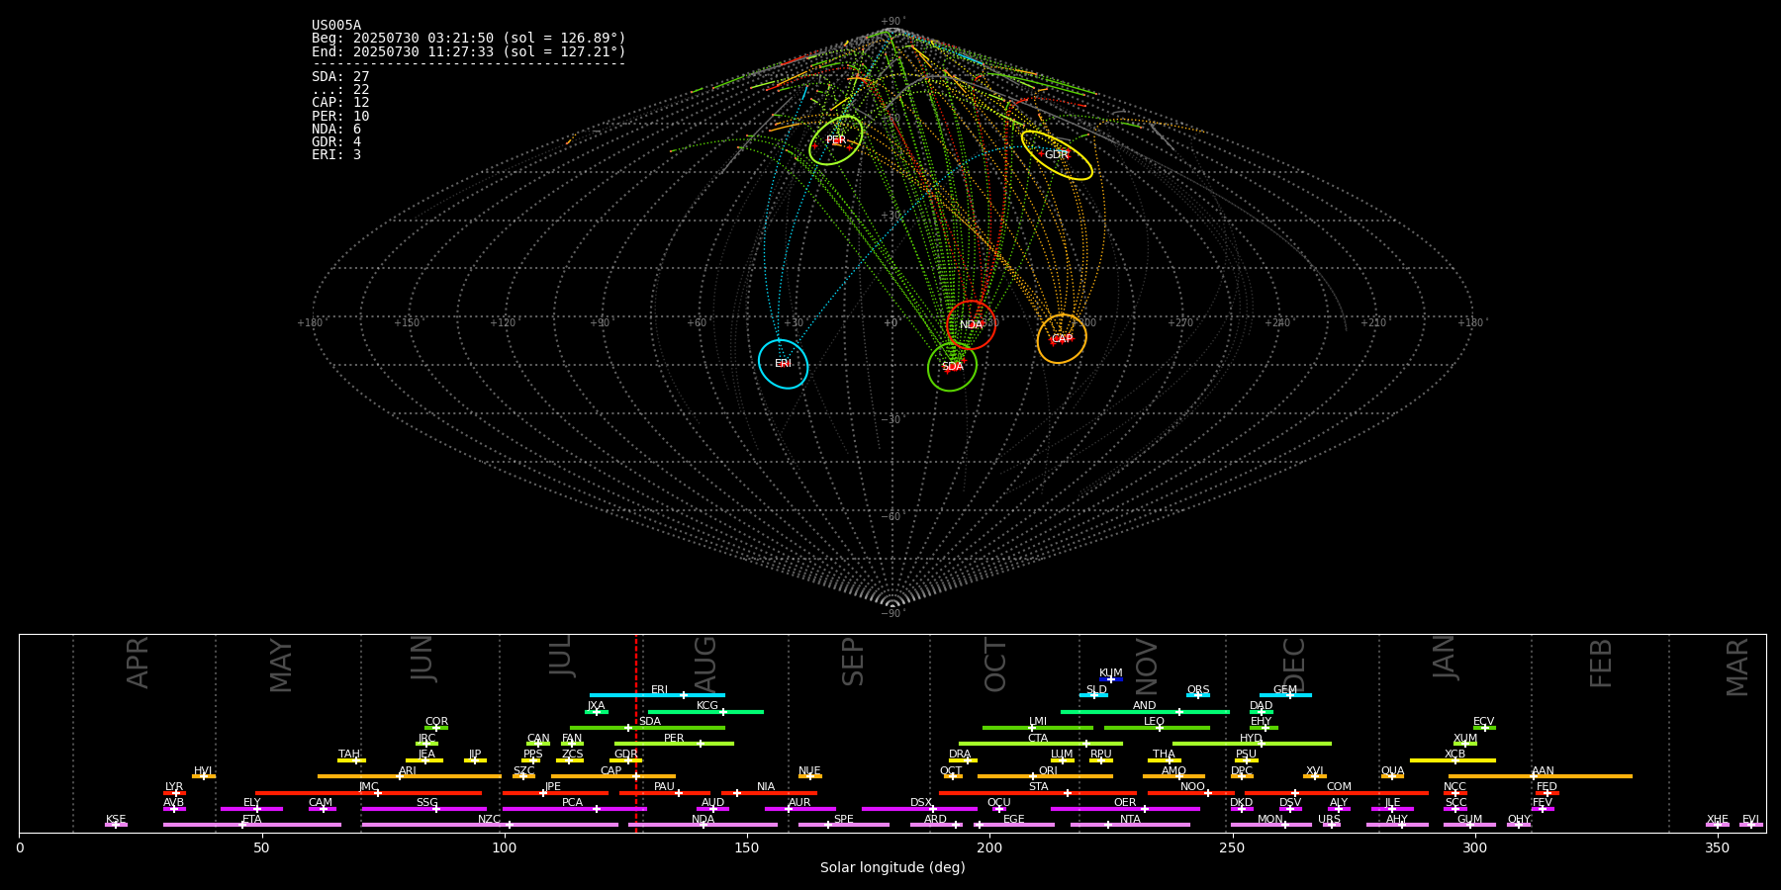Click the NZC shower bar in timeline
This screenshot has width=1781, height=890.
(x=490, y=825)
